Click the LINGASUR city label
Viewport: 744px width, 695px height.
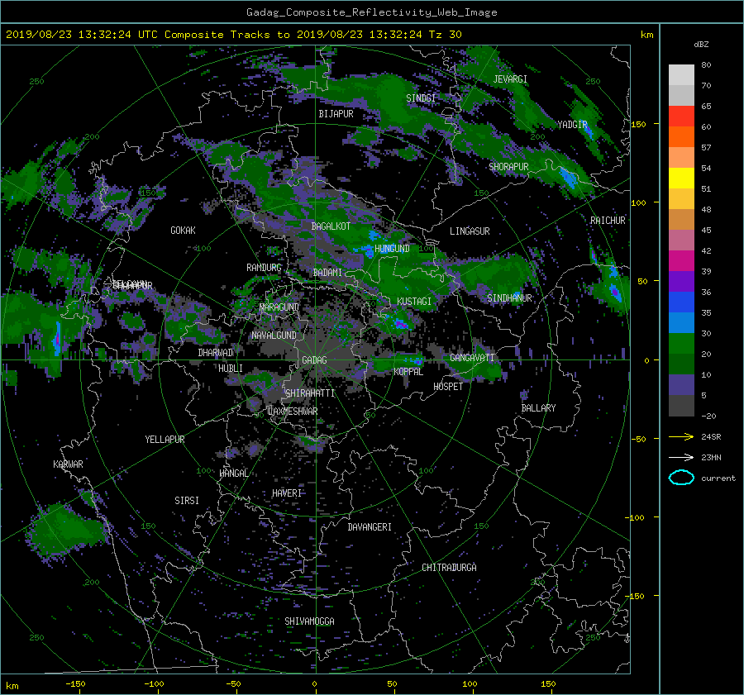[470, 231]
